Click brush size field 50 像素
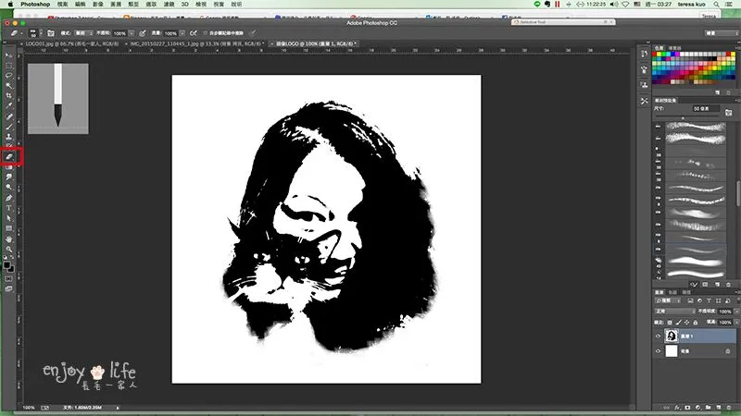741x416 pixels. [x=706, y=109]
